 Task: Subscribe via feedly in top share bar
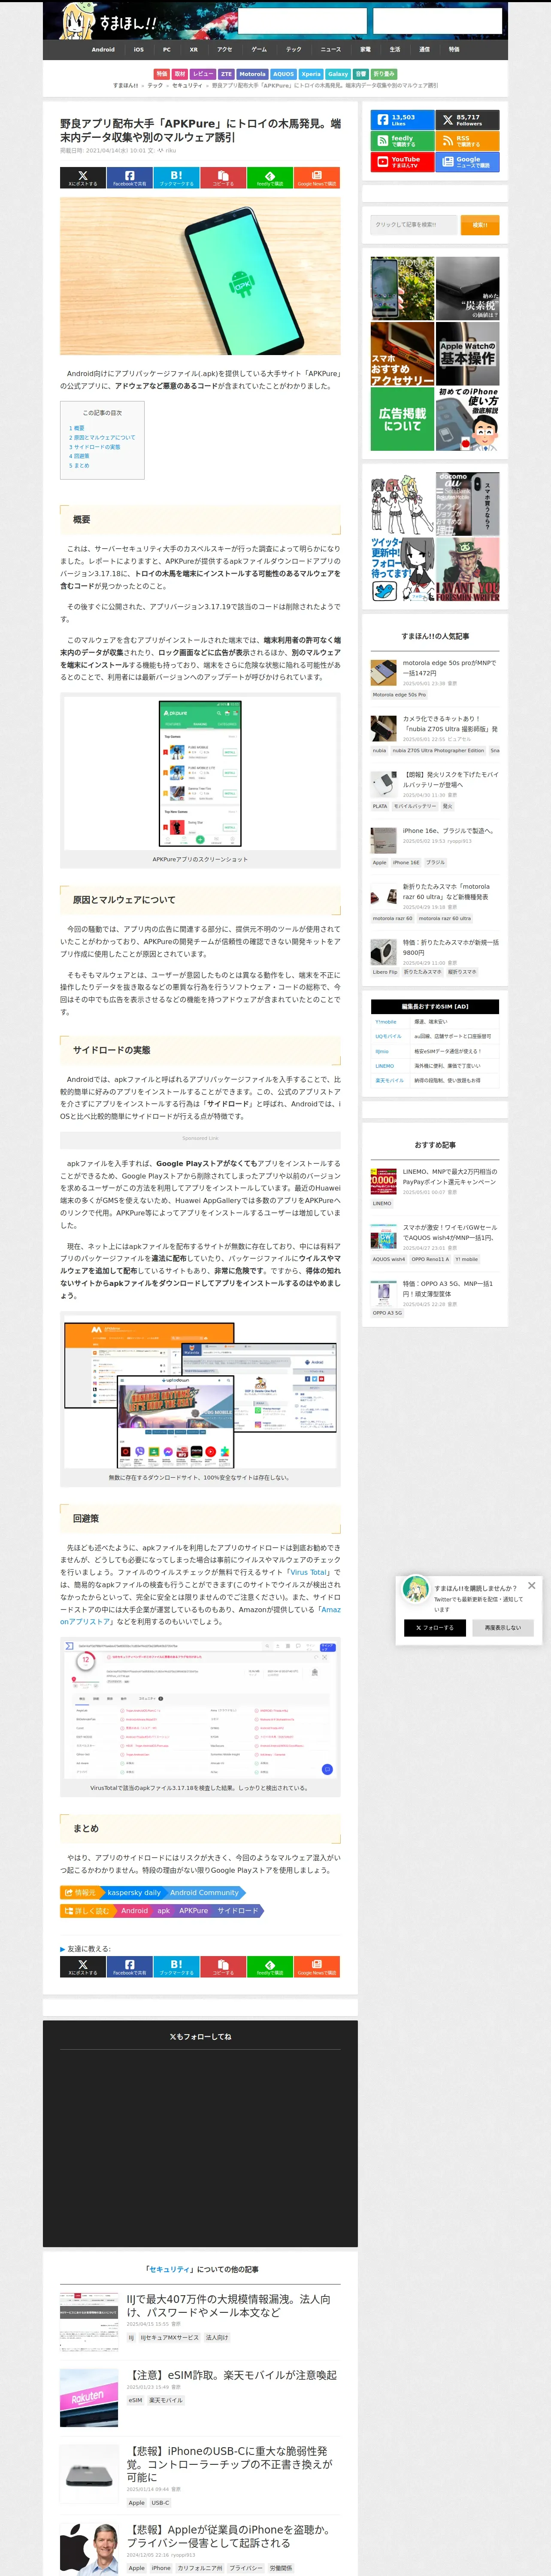(x=270, y=179)
